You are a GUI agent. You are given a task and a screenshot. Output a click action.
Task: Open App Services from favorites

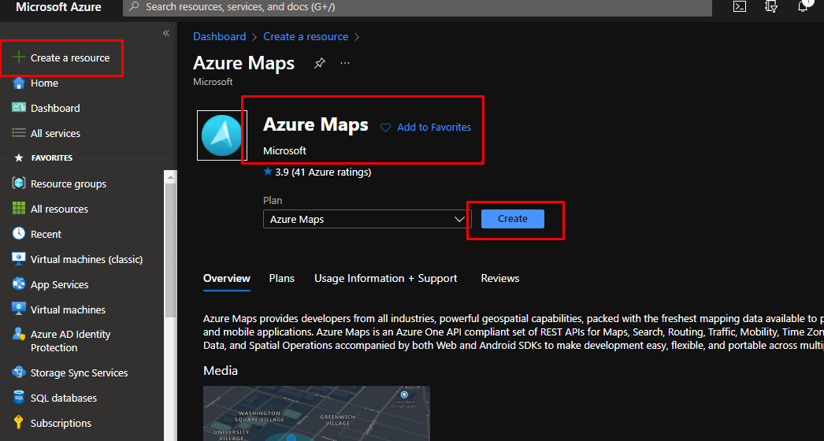[59, 285]
